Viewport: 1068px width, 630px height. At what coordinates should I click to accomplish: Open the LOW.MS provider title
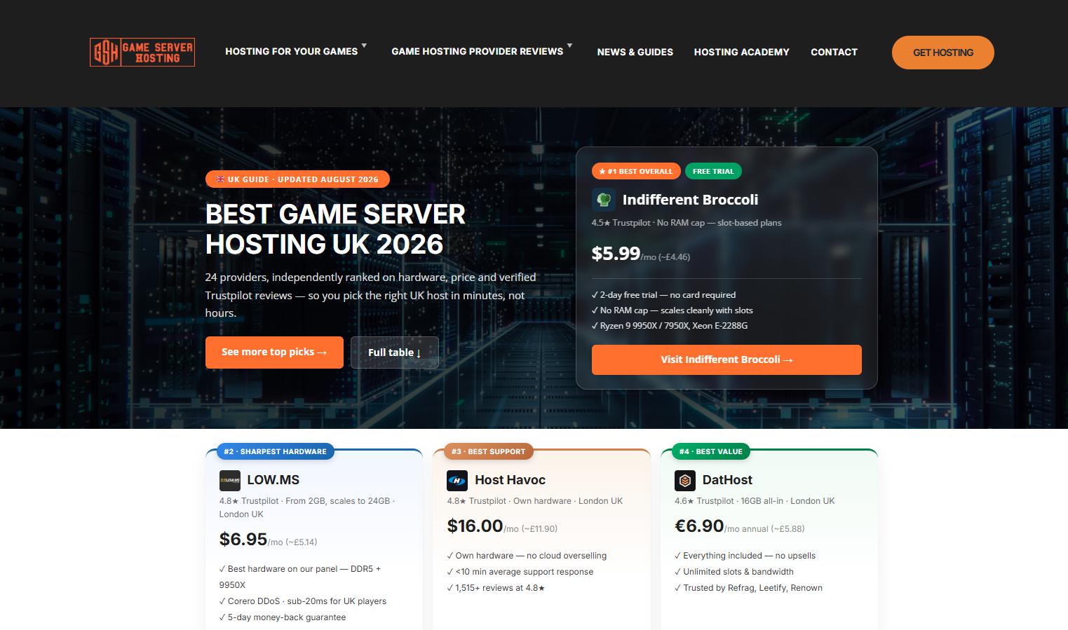273,480
